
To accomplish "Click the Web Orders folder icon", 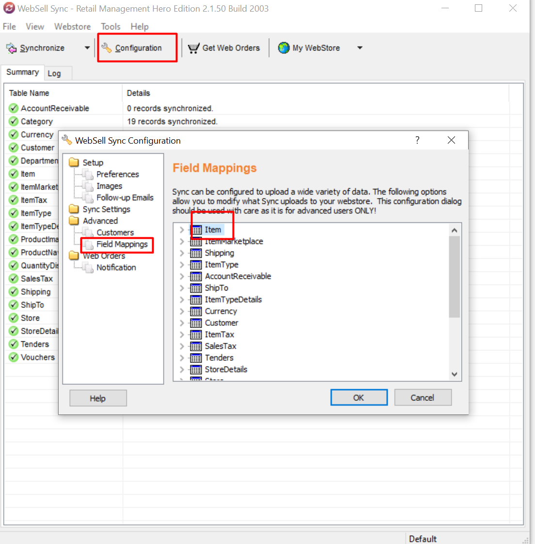I will (x=74, y=256).
